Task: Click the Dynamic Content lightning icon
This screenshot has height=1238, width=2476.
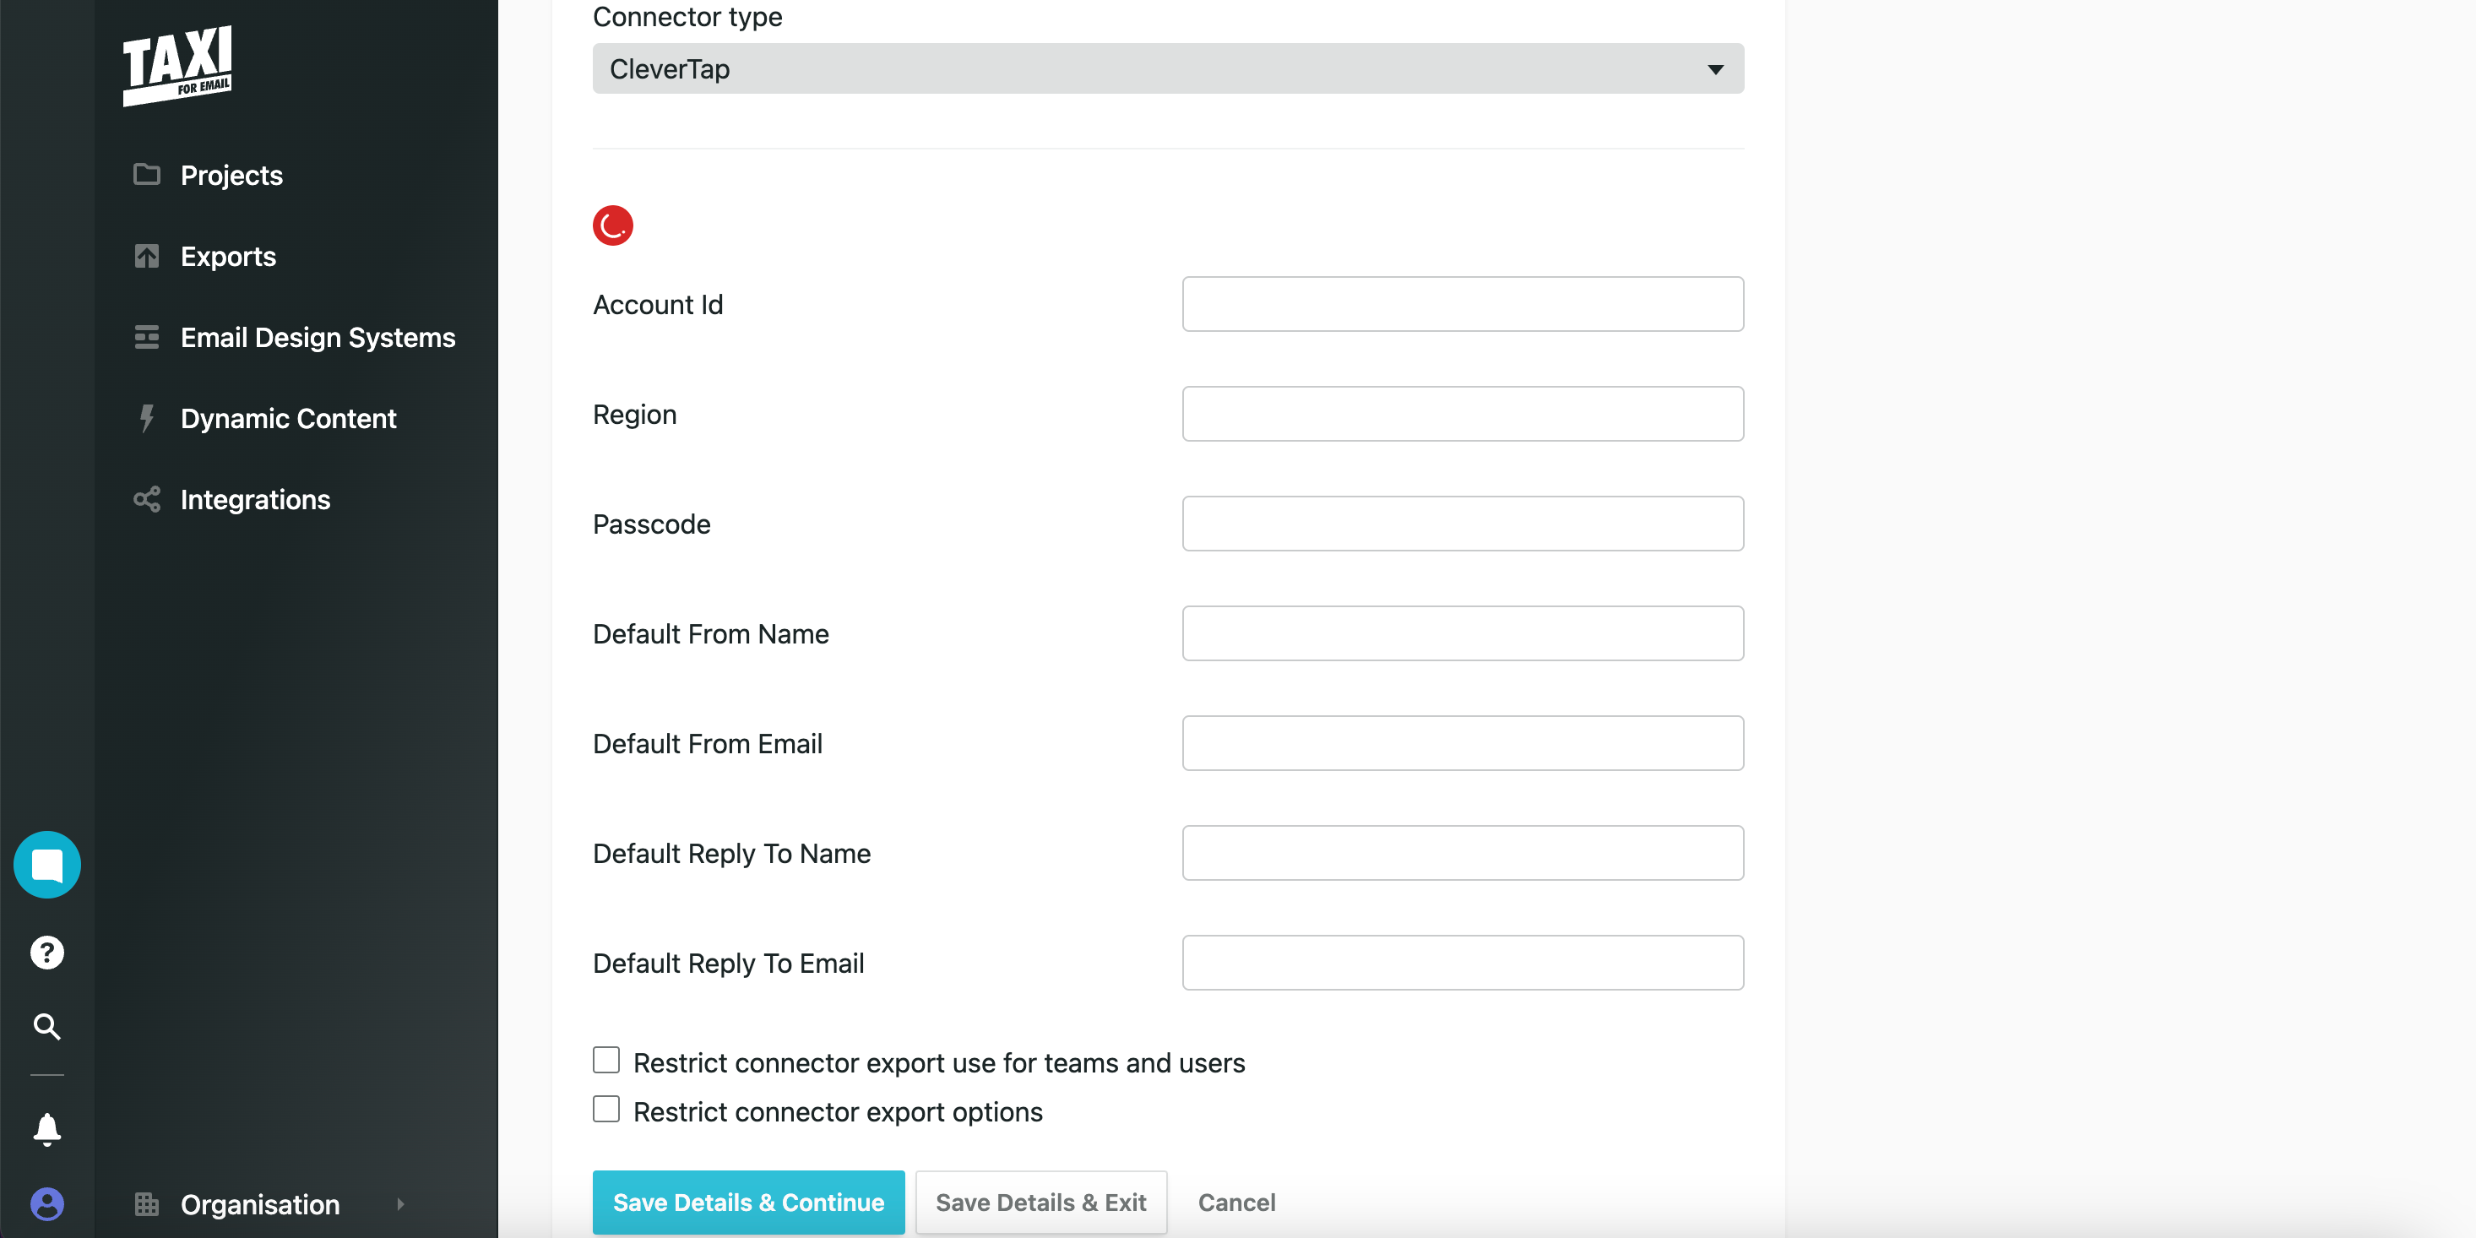Action: pyautogui.click(x=146, y=418)
